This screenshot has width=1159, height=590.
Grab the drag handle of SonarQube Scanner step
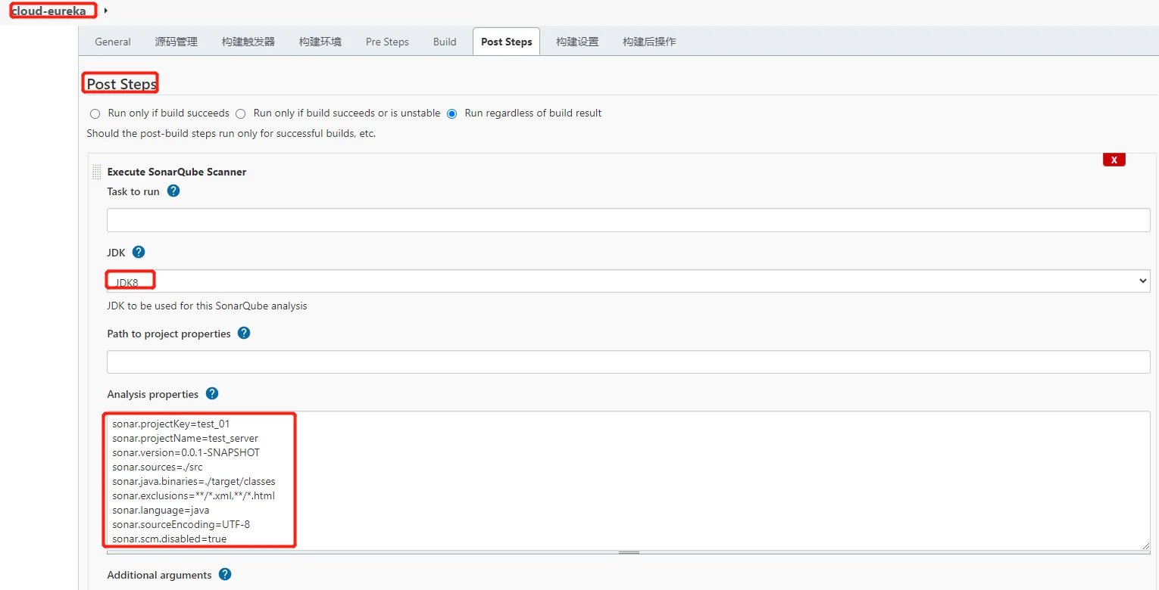96,172
